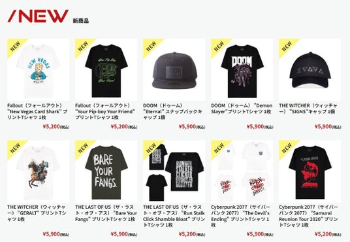Screen dimensions: 350x242
Task: Open the Samurai Reunion Tour red-print shirt image
Action: pos(310,171)
